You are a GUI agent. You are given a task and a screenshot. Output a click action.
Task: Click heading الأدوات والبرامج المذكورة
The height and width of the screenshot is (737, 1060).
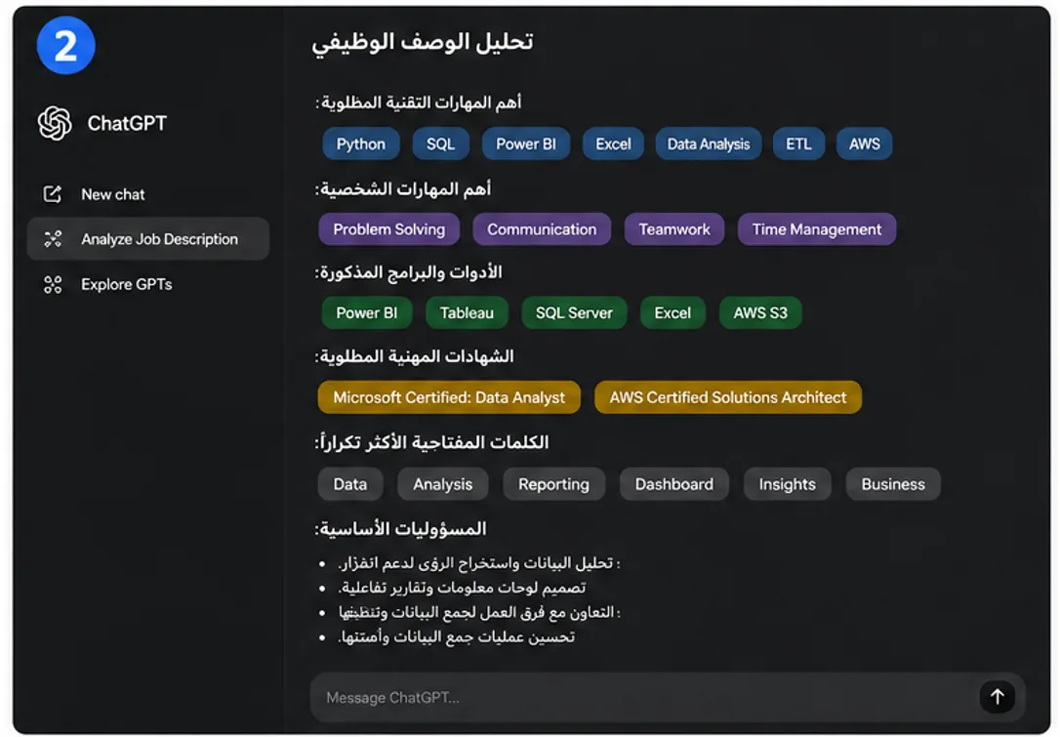pyautogui.click(x=408, y=272)
